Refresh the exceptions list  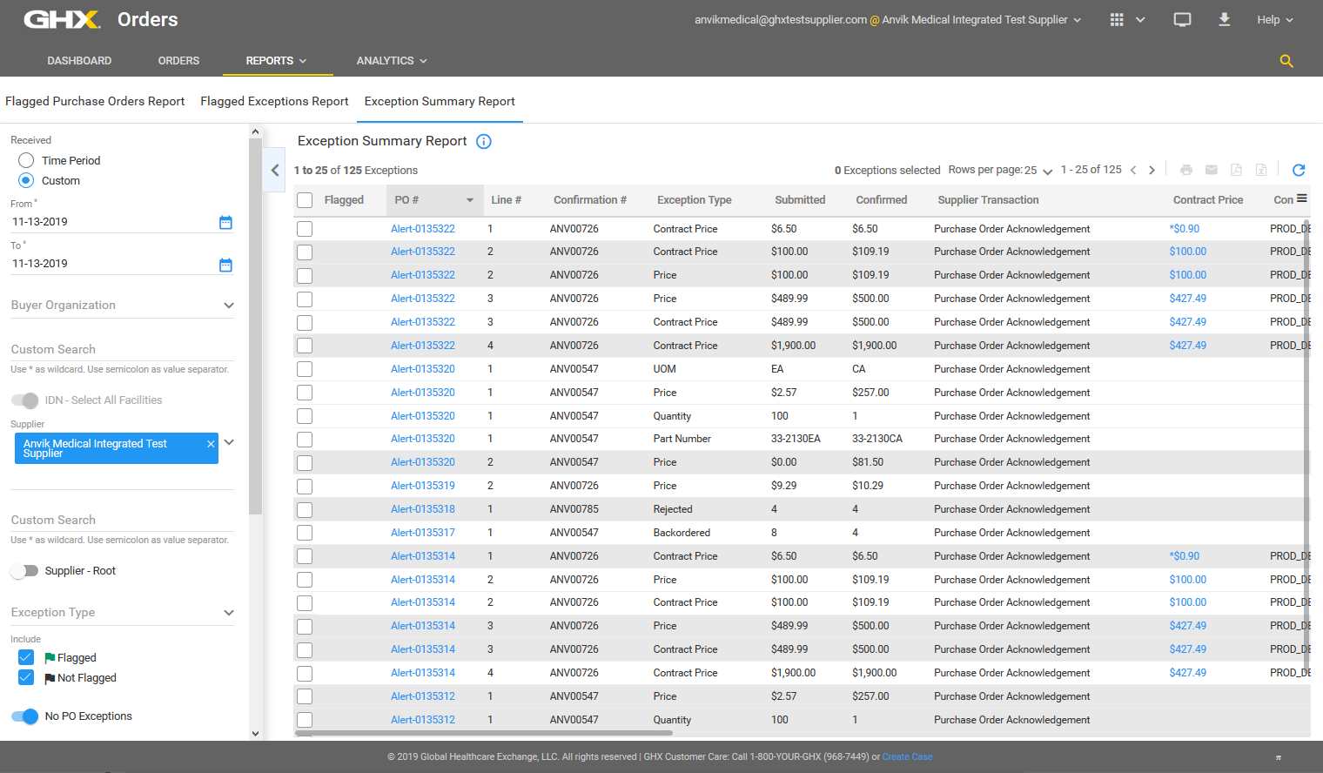pyautogui.click(x=1299, y=170)
